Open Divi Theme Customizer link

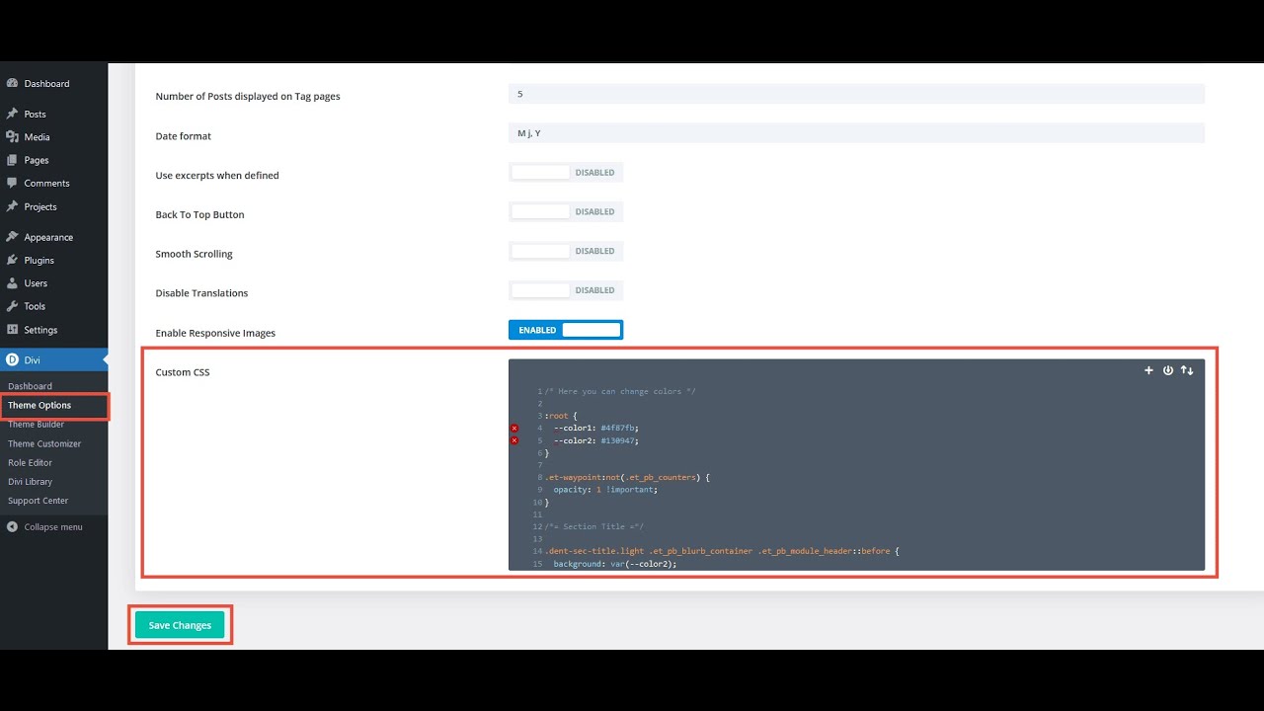[44, 443]
